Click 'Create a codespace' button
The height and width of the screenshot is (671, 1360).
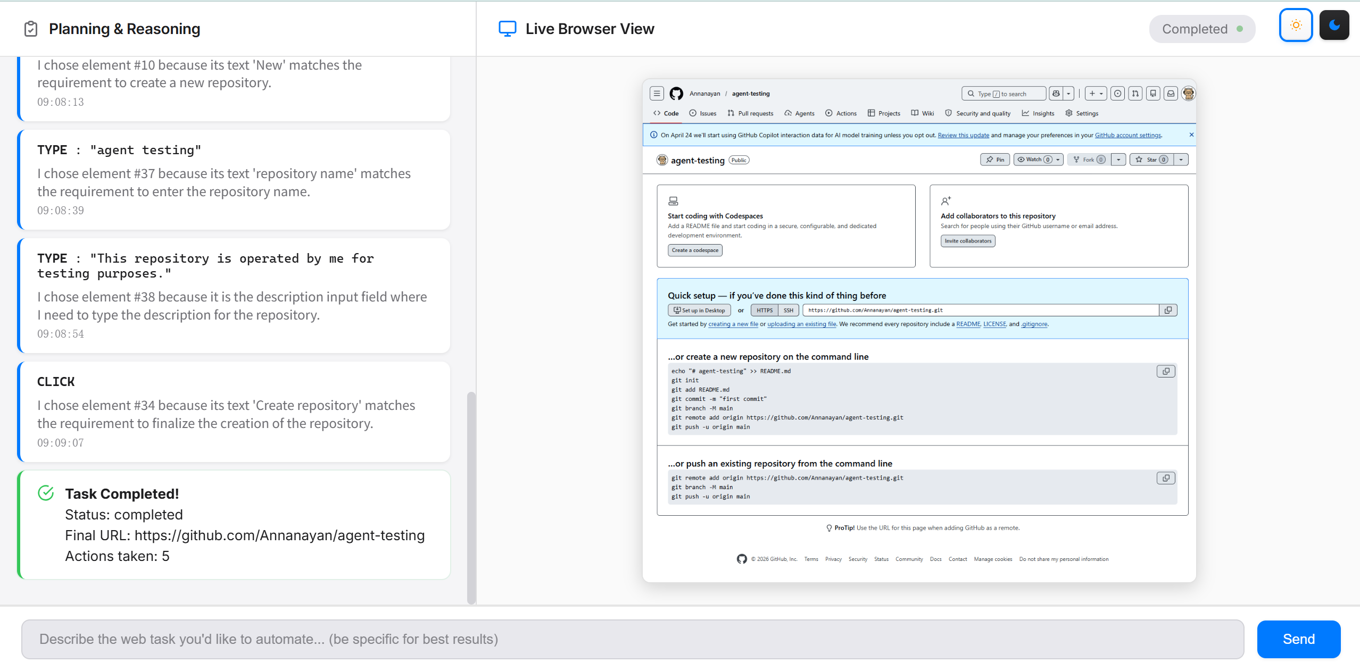695,250
